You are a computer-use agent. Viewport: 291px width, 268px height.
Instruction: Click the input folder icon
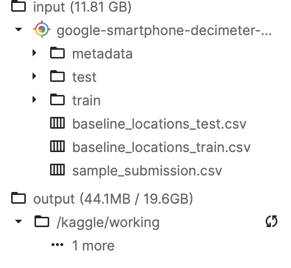[x=18, y=6]
